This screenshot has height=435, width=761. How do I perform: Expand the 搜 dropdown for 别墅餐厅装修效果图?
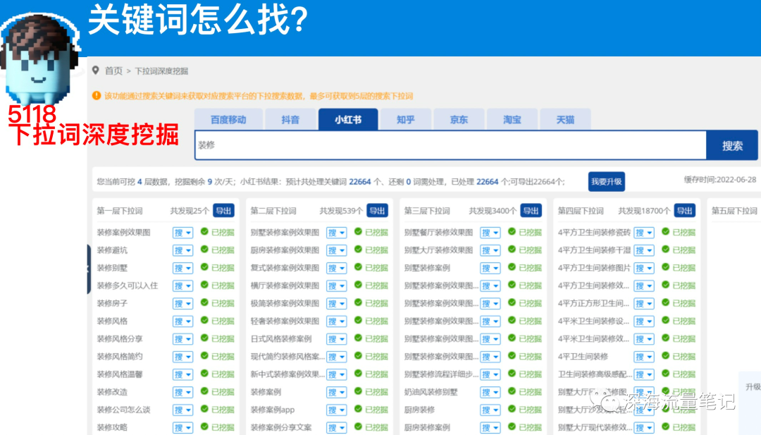(490, 233)
